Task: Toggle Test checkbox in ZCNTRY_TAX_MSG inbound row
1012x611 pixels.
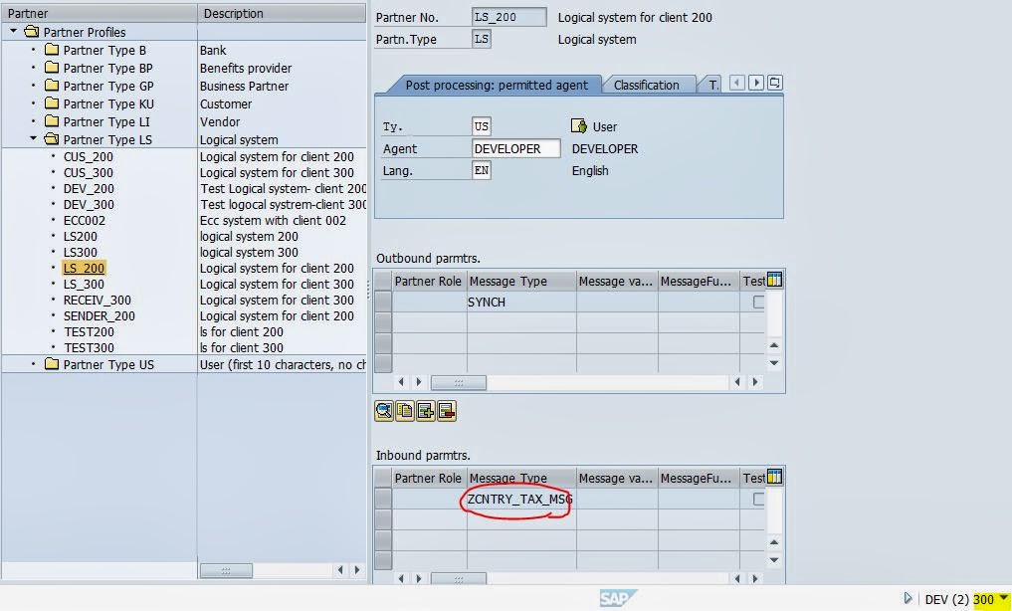Action: [x=759, y=499]
